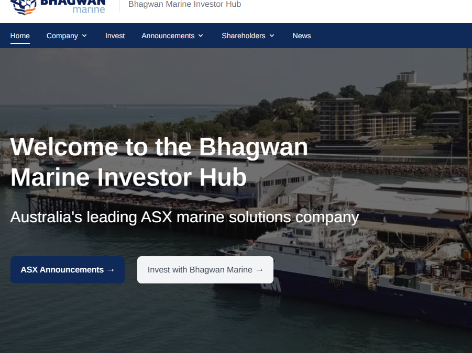Select the Shareholders menu label
This screenshot has width=472, height=353.
point(244,36)
